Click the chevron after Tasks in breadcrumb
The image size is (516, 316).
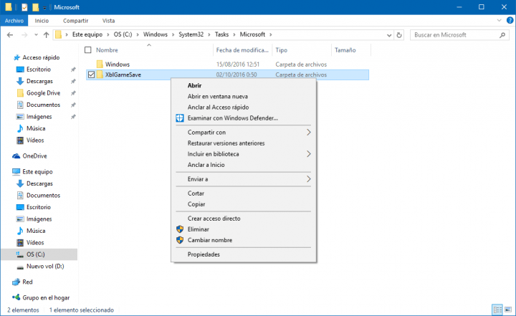click(x=234, y=34)
